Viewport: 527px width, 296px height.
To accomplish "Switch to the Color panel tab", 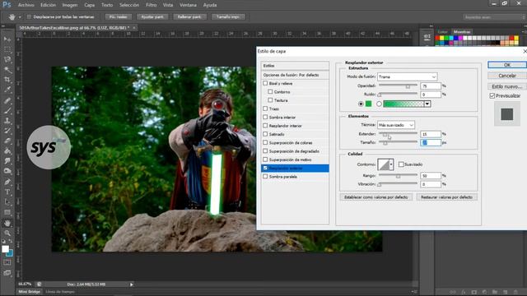I will point(443,32).
